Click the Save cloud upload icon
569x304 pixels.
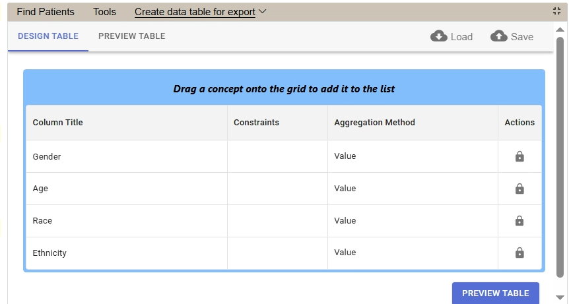tap(499, 36)
